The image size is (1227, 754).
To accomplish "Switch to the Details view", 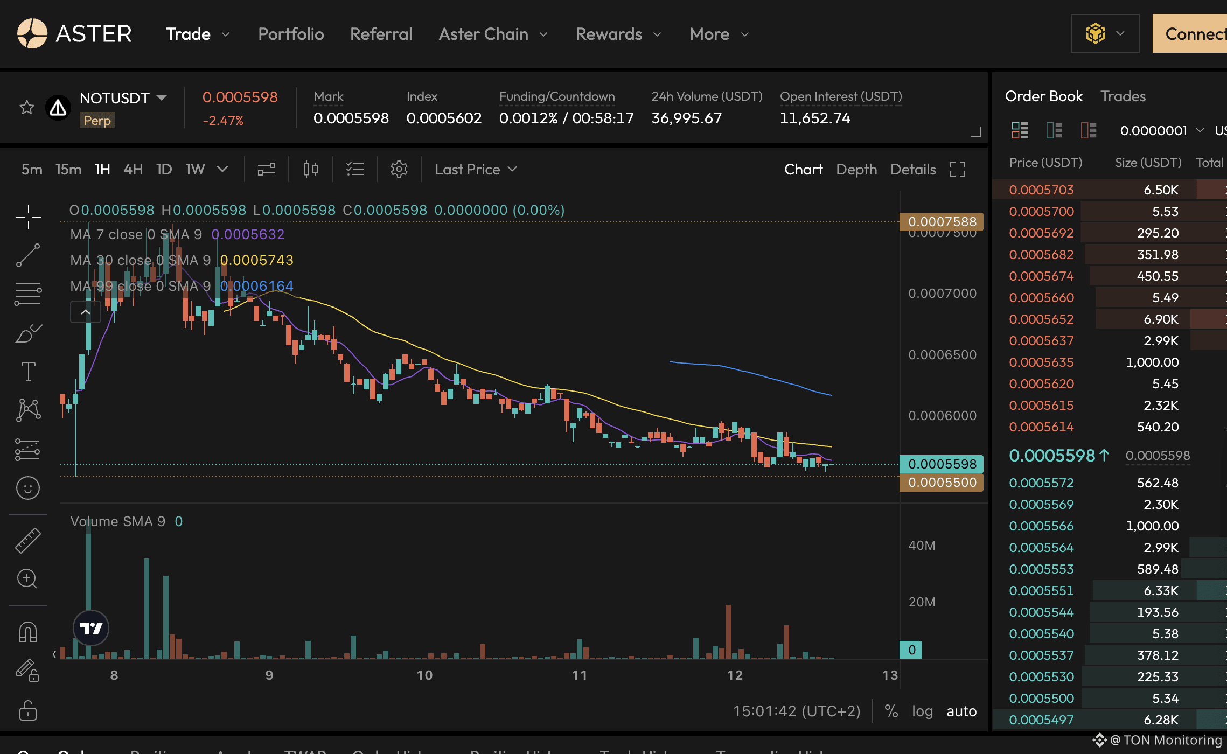I will [x=913, y=169].
